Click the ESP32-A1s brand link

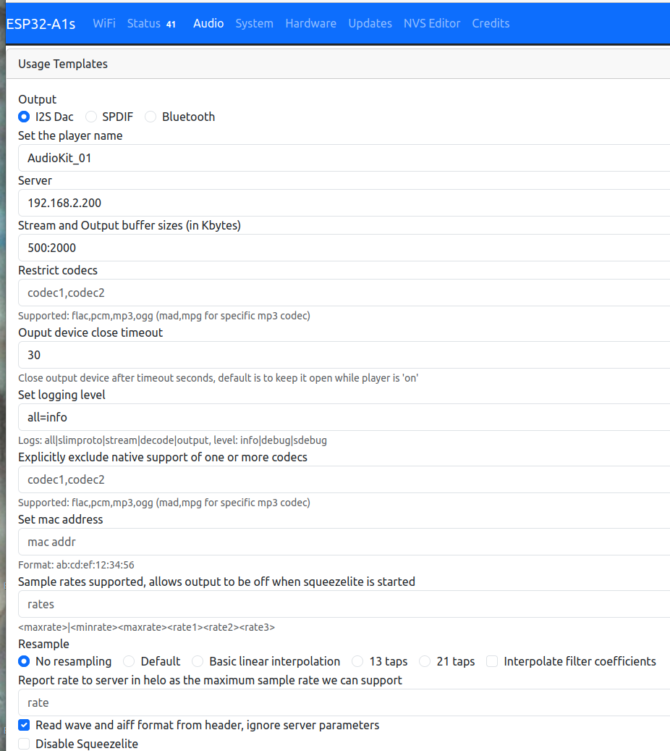[x=41, y=23]
